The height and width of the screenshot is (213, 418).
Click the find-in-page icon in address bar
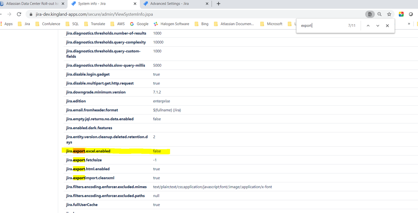(370, 14)
